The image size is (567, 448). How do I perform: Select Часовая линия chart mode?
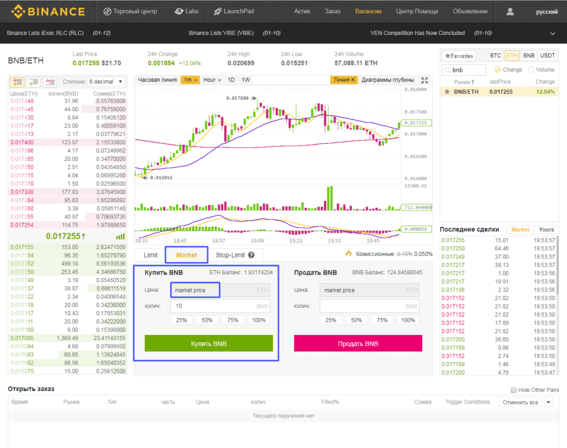[157, 80]
